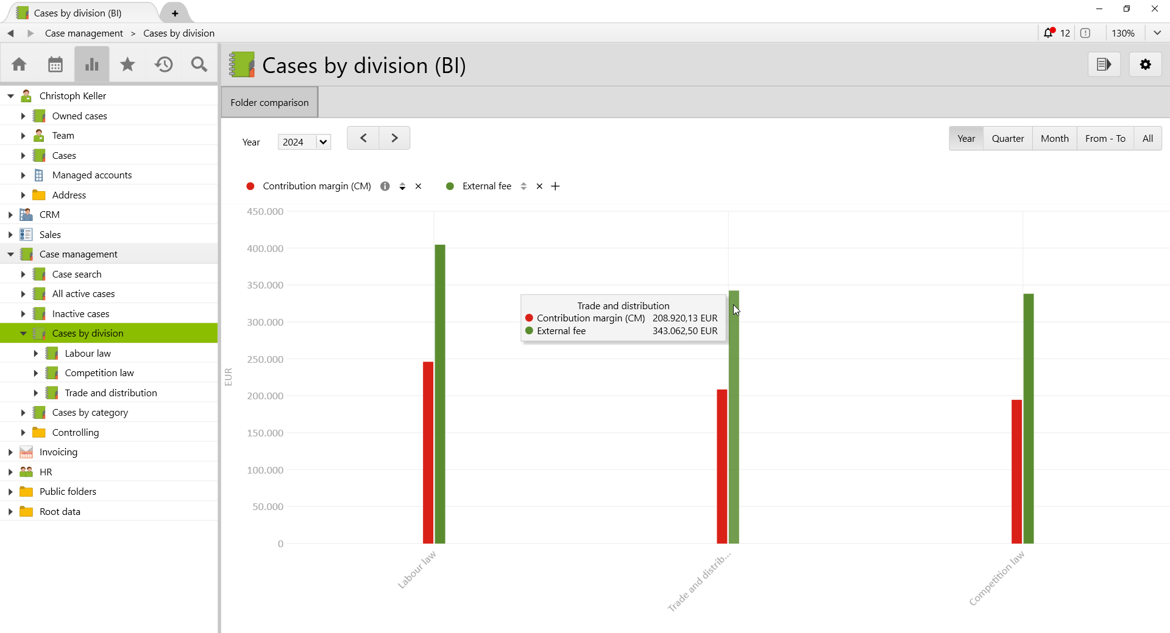The height and width of the screenshot is (633, 1170).
Task: Open recent history via the clock icon
Action: pyautogui.click(x=163, y=63)
